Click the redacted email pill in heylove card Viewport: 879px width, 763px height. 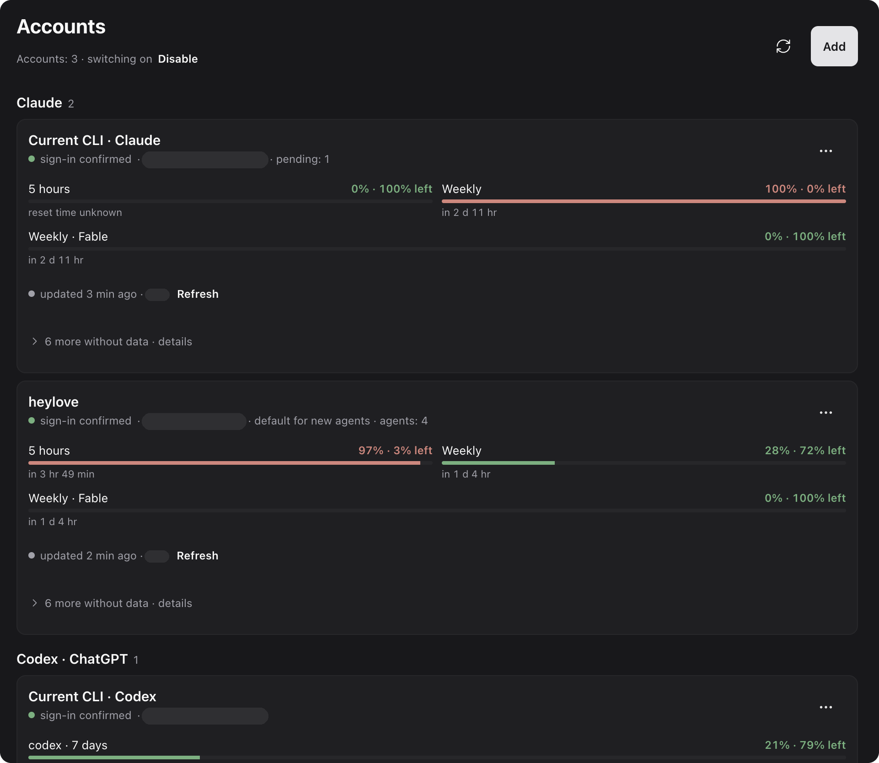(194, 421)
